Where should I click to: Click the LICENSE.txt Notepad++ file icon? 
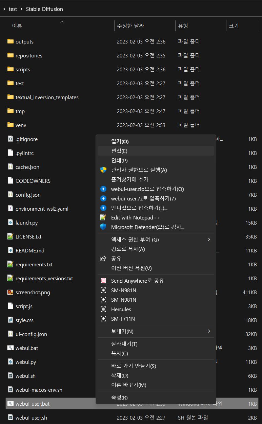tap(10, 236)
